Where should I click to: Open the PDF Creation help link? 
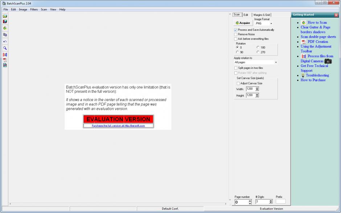tap(318, 42)
